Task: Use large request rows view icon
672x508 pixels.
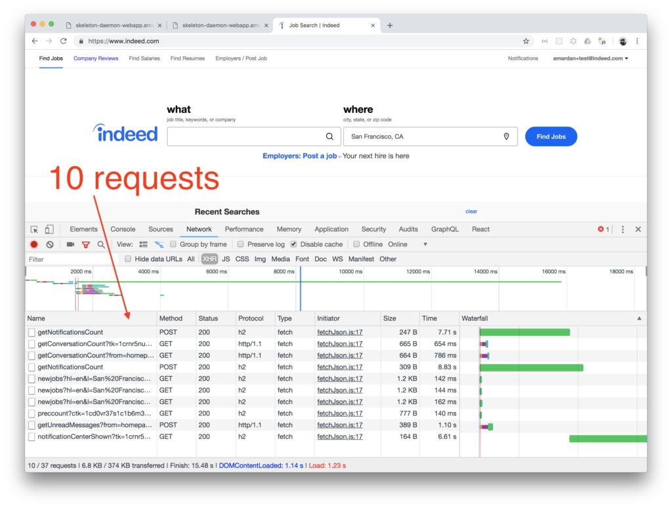Action: tap(144, 244)
